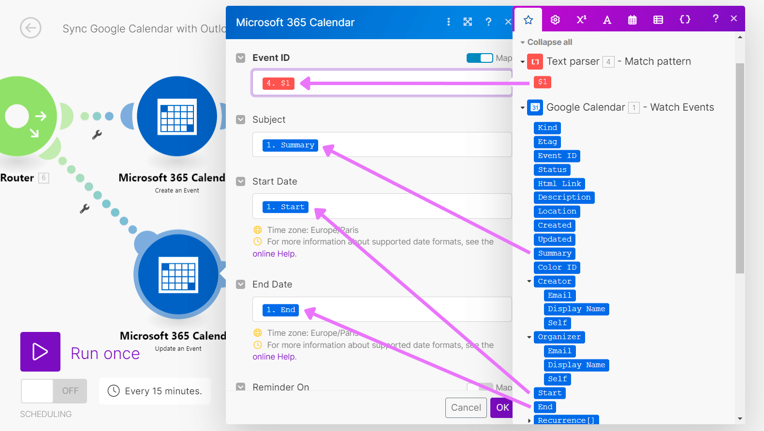
Task: Open the online Help link under Start Date
Action: [274, 254]
